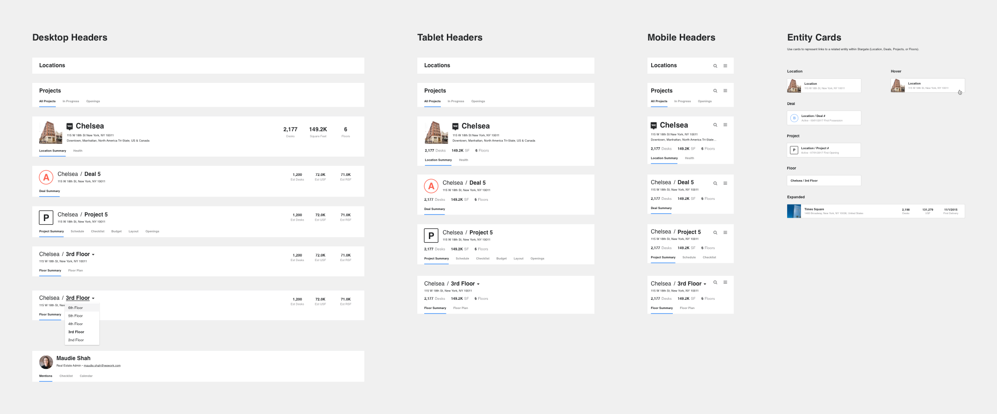This screenshot has width=997, height=414.
Task: Click the P project icon in desktop Project 5 header
Action: (46, 217)
